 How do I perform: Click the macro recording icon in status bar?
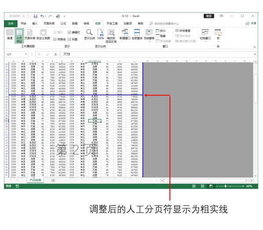pos(17,186)
